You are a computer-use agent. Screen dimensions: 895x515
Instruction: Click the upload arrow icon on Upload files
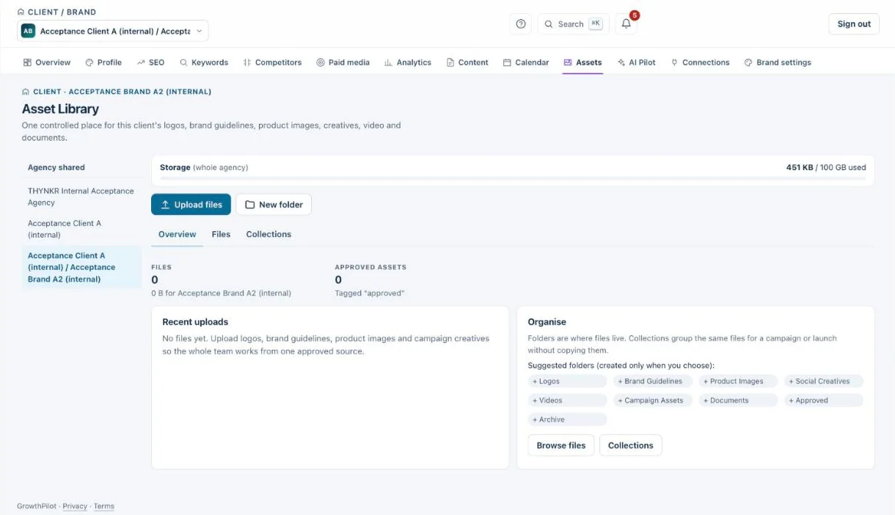point(165,205)
